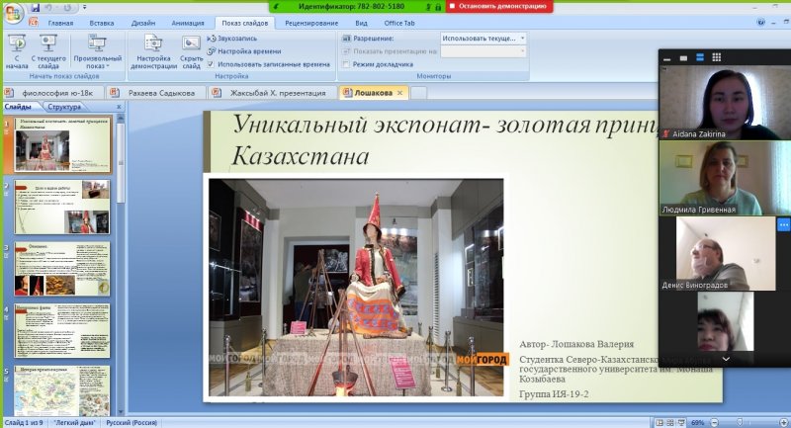Select slide 3 thumbnail
This screenshot has height=428, width=791.
61,269
